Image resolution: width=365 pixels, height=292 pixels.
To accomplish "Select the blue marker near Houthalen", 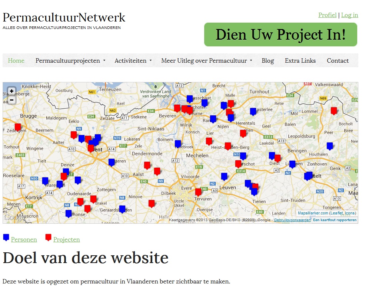I will (x=330, y=146).
